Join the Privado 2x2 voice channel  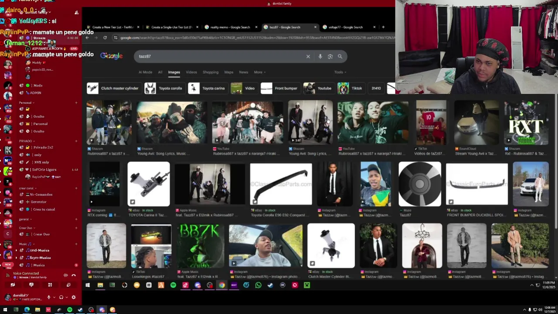[43, 147]
